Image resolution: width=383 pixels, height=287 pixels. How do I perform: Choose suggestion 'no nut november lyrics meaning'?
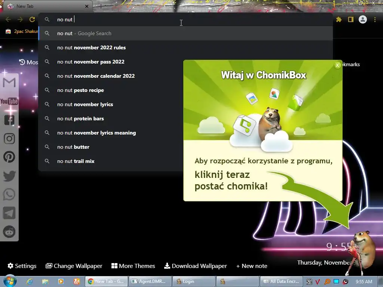(111, 133)
